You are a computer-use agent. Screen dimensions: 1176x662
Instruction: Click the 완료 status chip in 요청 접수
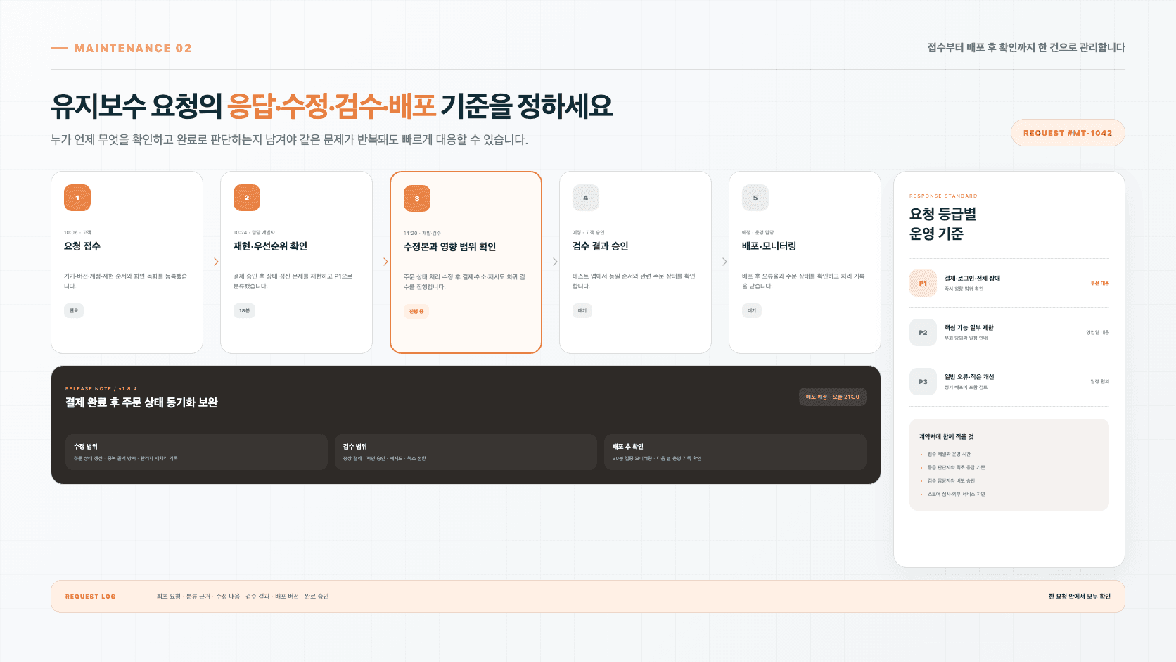74,310
